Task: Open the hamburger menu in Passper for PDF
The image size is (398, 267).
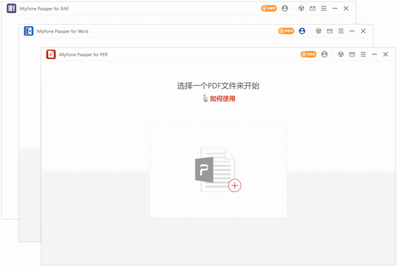Action: [x=363, y=54]
